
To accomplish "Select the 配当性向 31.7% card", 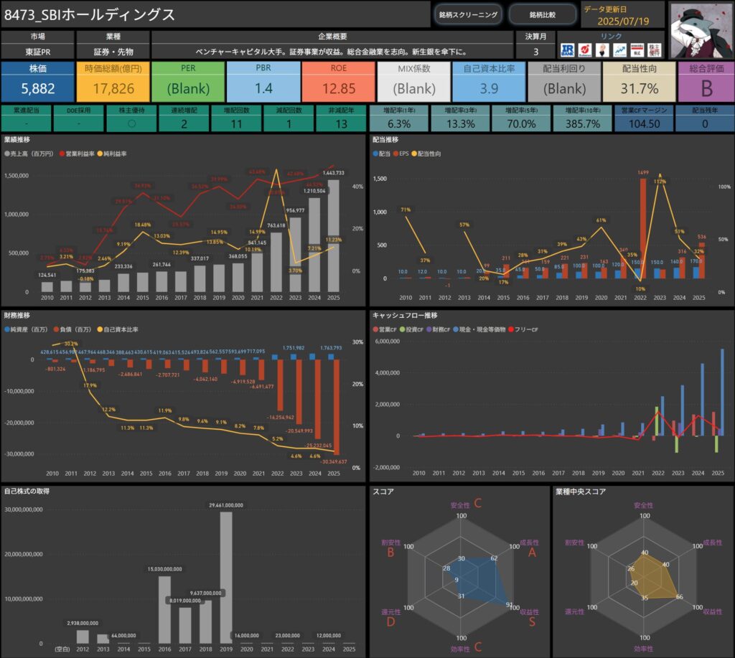I will pos(640,82).
